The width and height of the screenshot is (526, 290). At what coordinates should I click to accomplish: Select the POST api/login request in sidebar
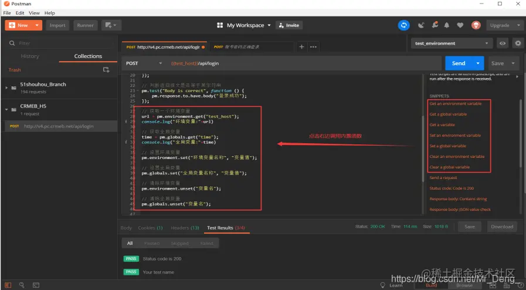click(x=59, y=126)
